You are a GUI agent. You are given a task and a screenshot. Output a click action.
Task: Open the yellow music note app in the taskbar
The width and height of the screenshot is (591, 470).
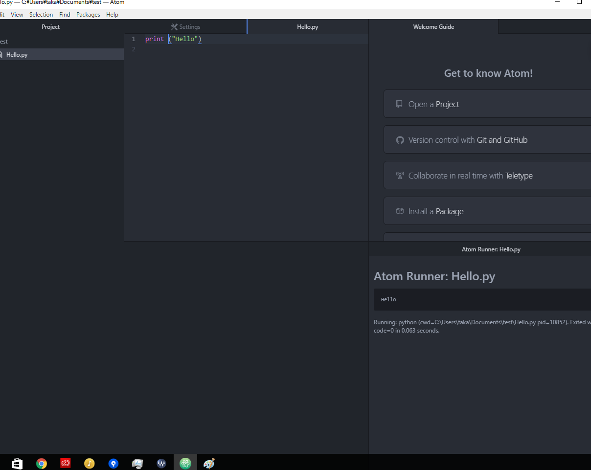(x=90, y=463)
